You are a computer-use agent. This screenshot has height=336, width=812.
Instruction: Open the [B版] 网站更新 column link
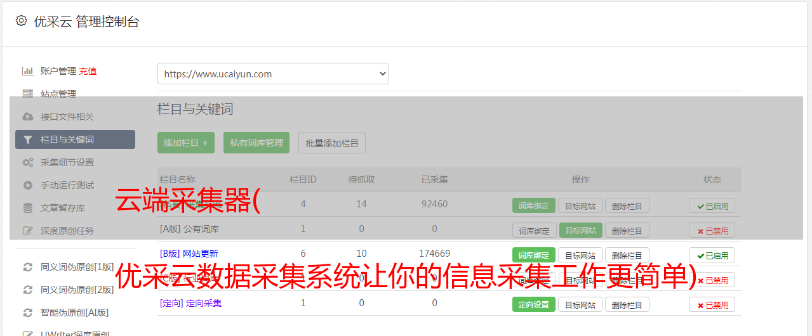coord(189,254)
